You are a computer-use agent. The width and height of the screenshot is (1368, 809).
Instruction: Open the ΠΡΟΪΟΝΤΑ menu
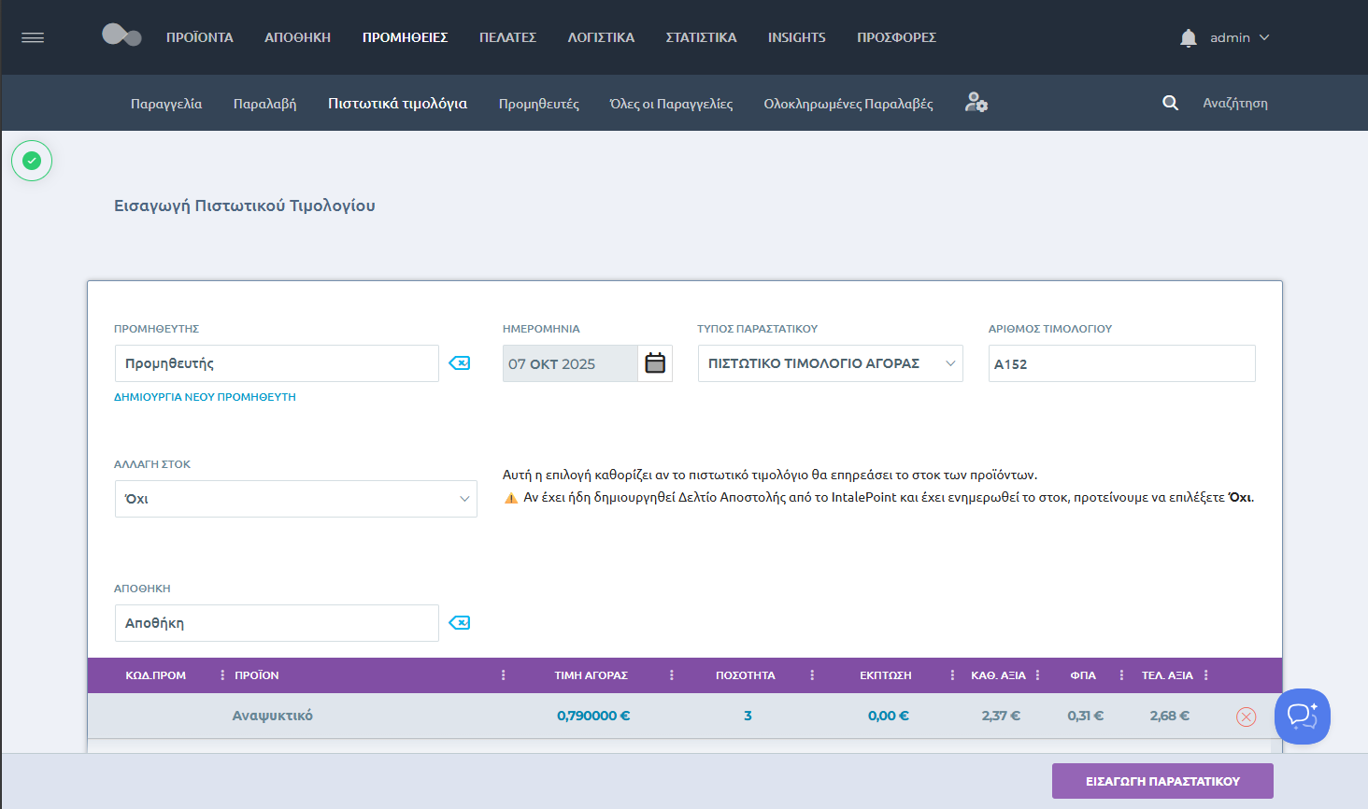200,37
